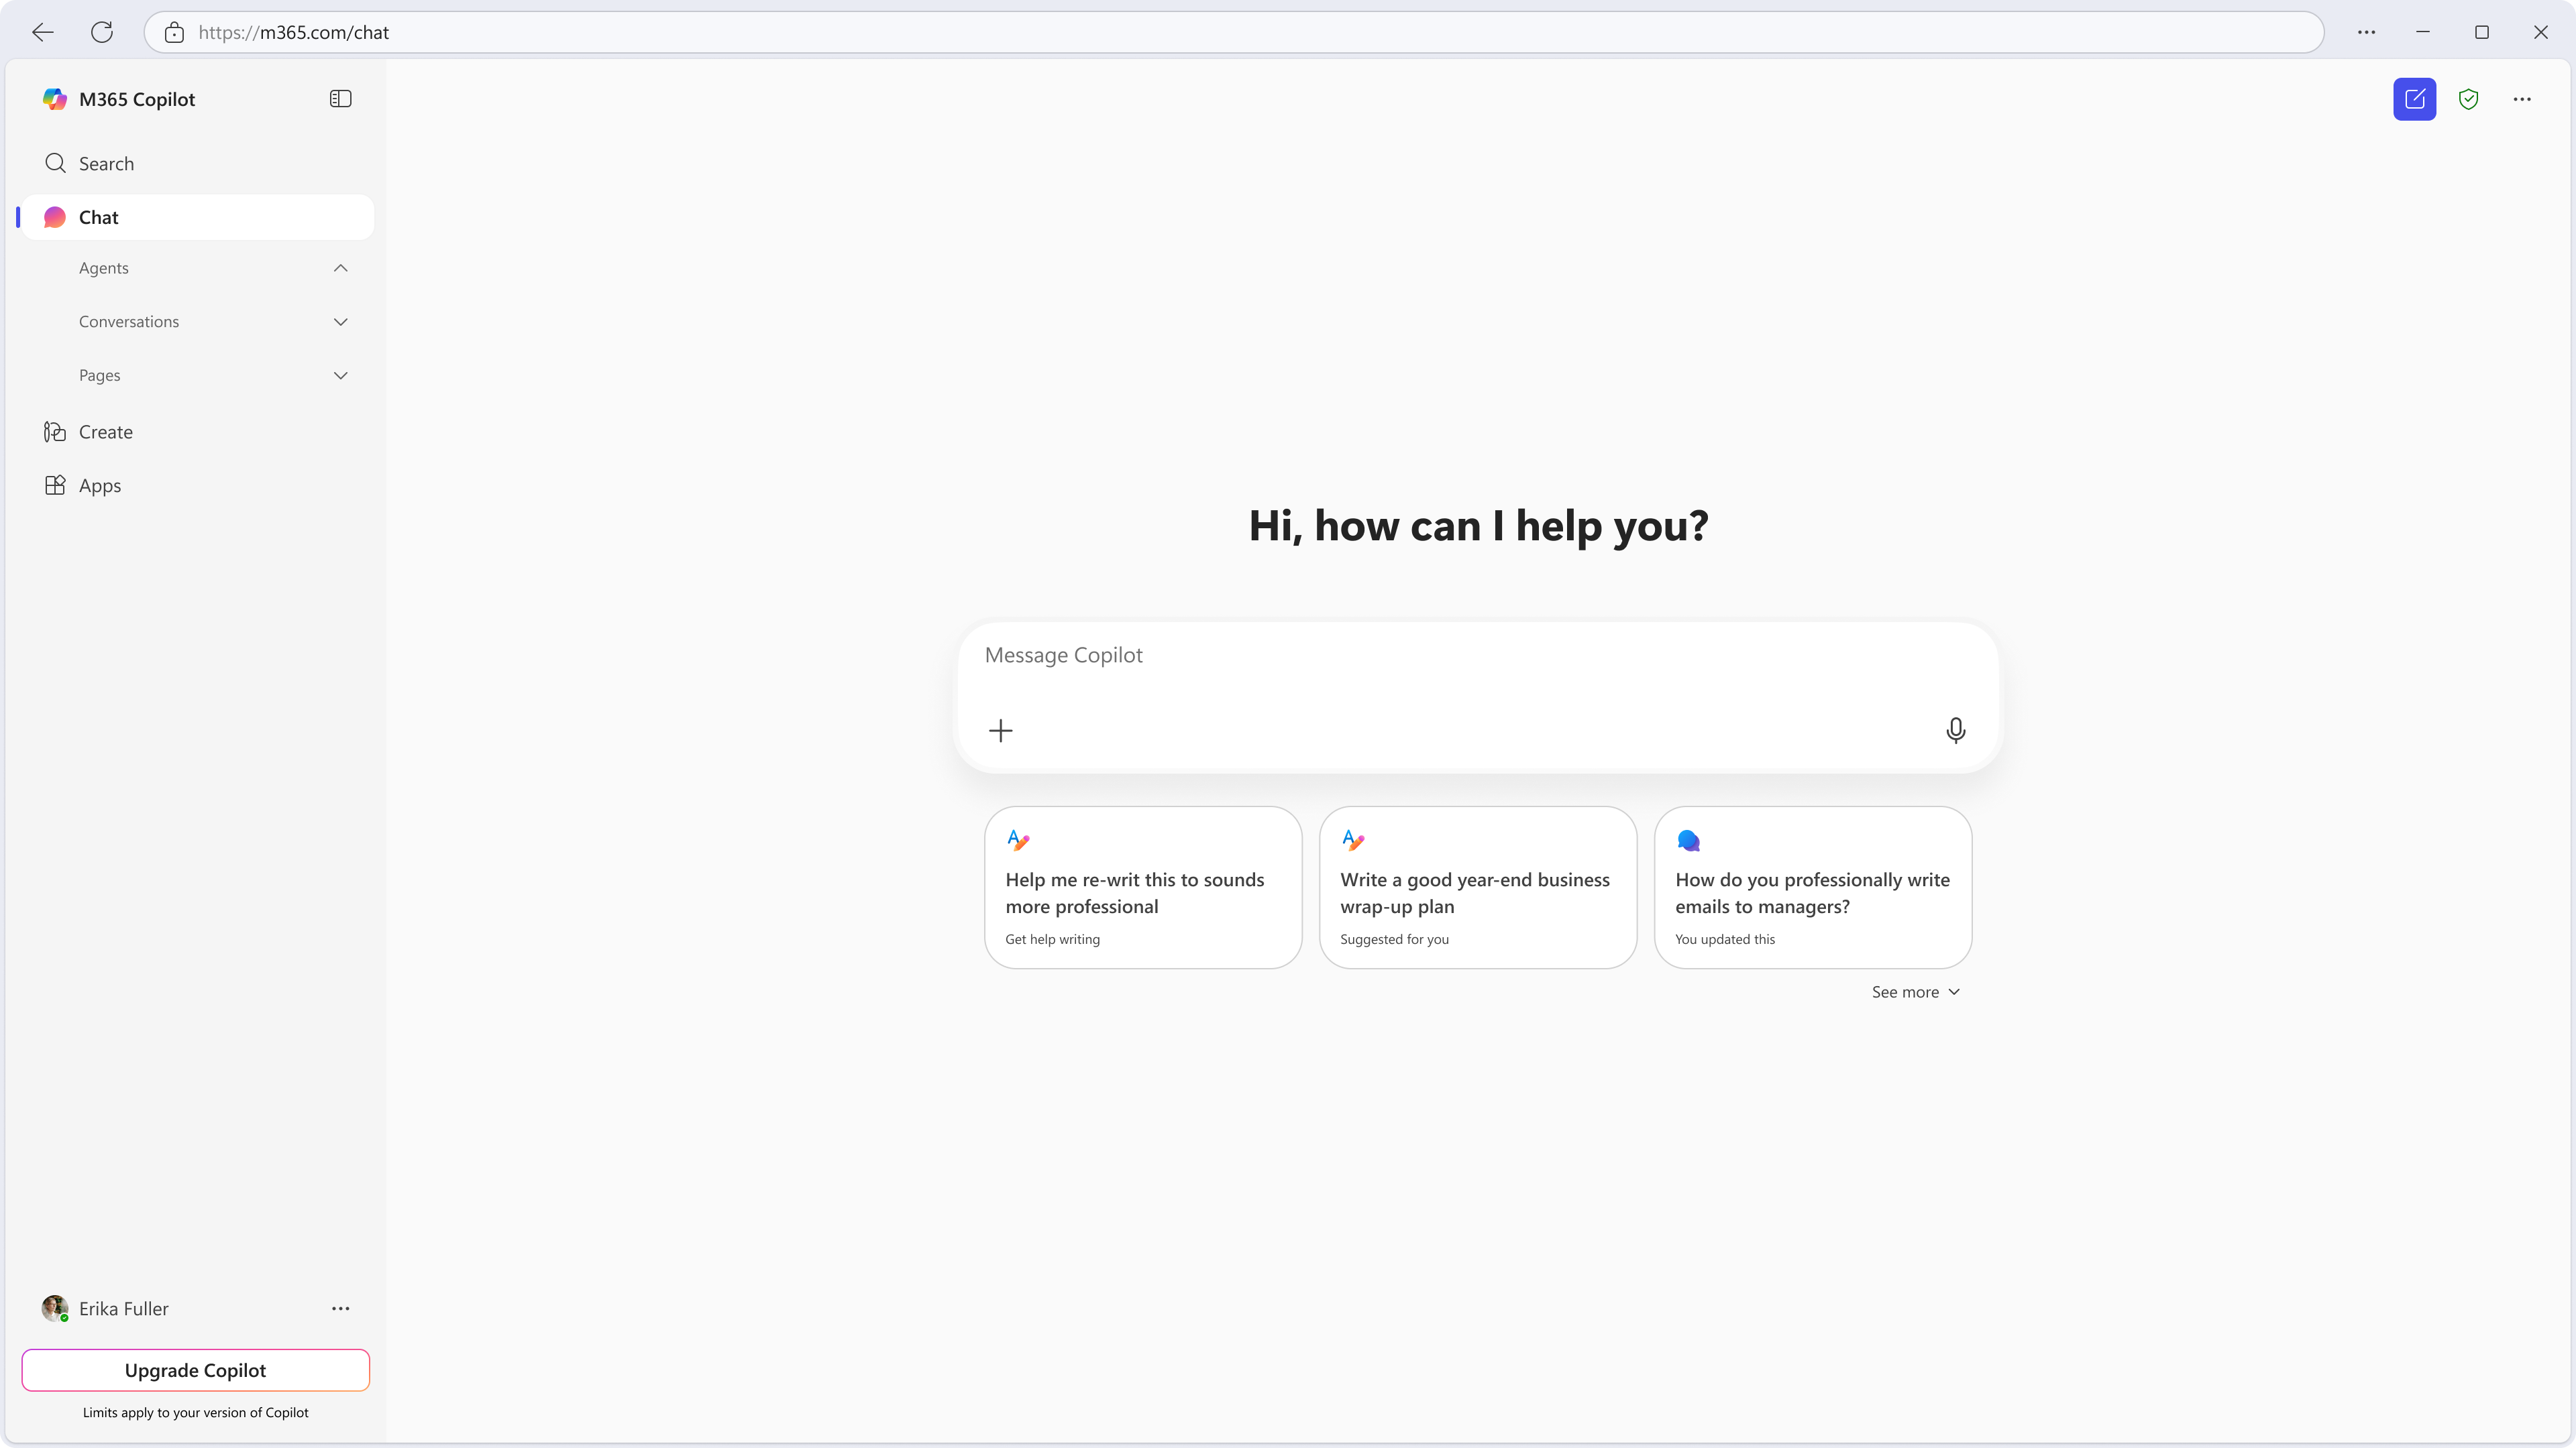Click writing icon on re-writ prompt card
Image resolution: width=2576 pixels, height=1448 pixels.
click(1018, 841)
